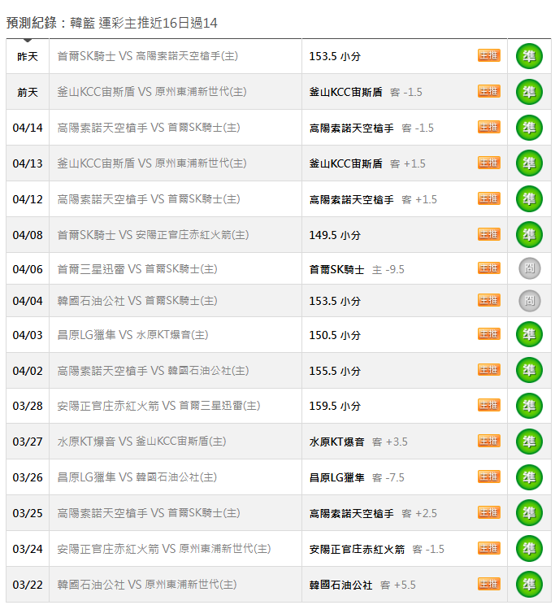Select the 149.5 小分 prediction text
The width and height of the screenshot is (555, 605).
coord(335,235)
